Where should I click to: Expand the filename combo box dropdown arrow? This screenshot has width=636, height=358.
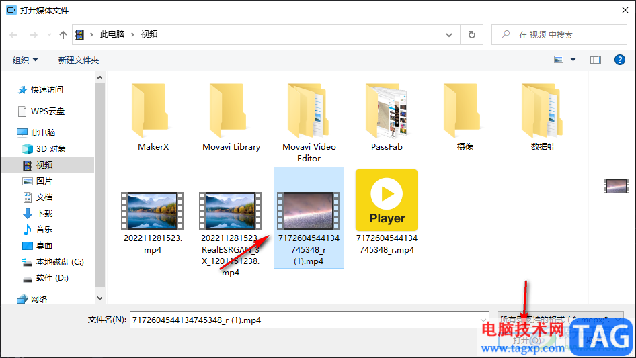click(483, 320)
